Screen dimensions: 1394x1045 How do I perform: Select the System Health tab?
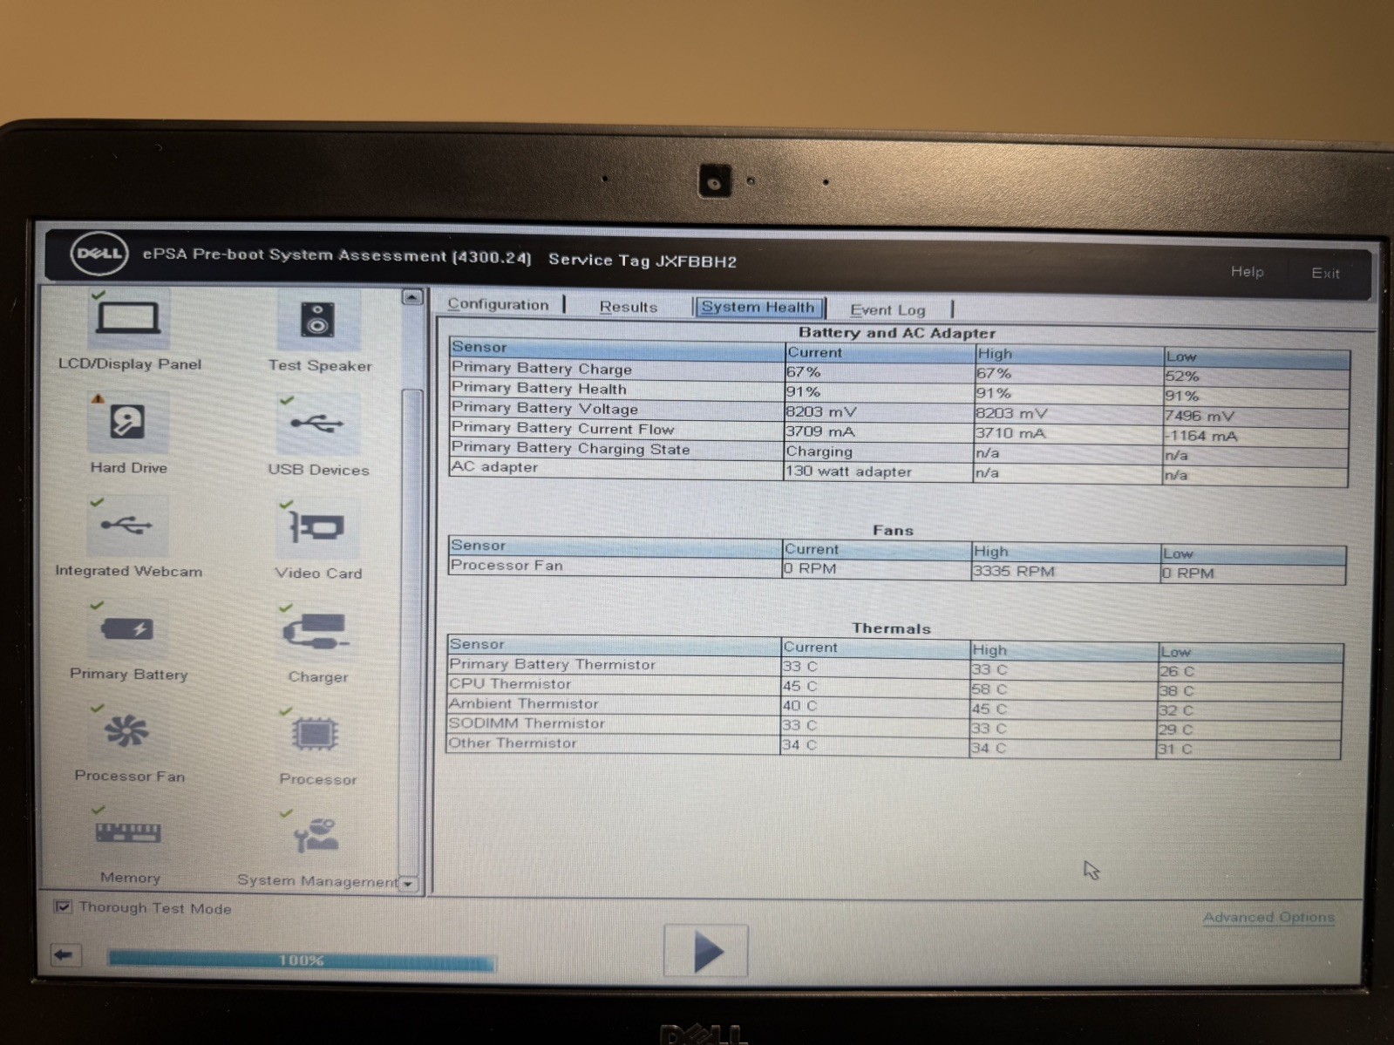pyautogui.click(x=758, y=307)
